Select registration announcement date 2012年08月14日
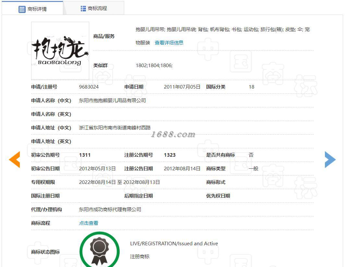This screenshot has height=267, width=346. (x=182, y=168)
